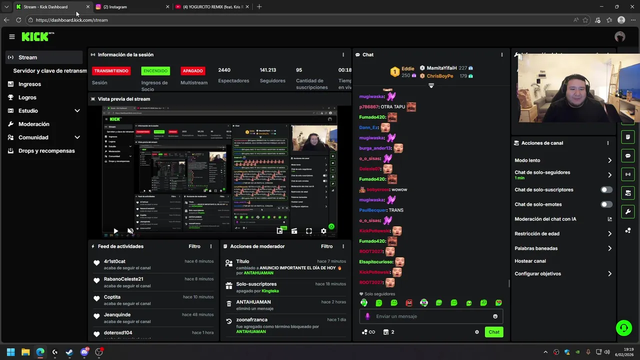Viewport: 640px width, 360px height.
Task: Open the profile avatar menu
Action: coord(620,36)
